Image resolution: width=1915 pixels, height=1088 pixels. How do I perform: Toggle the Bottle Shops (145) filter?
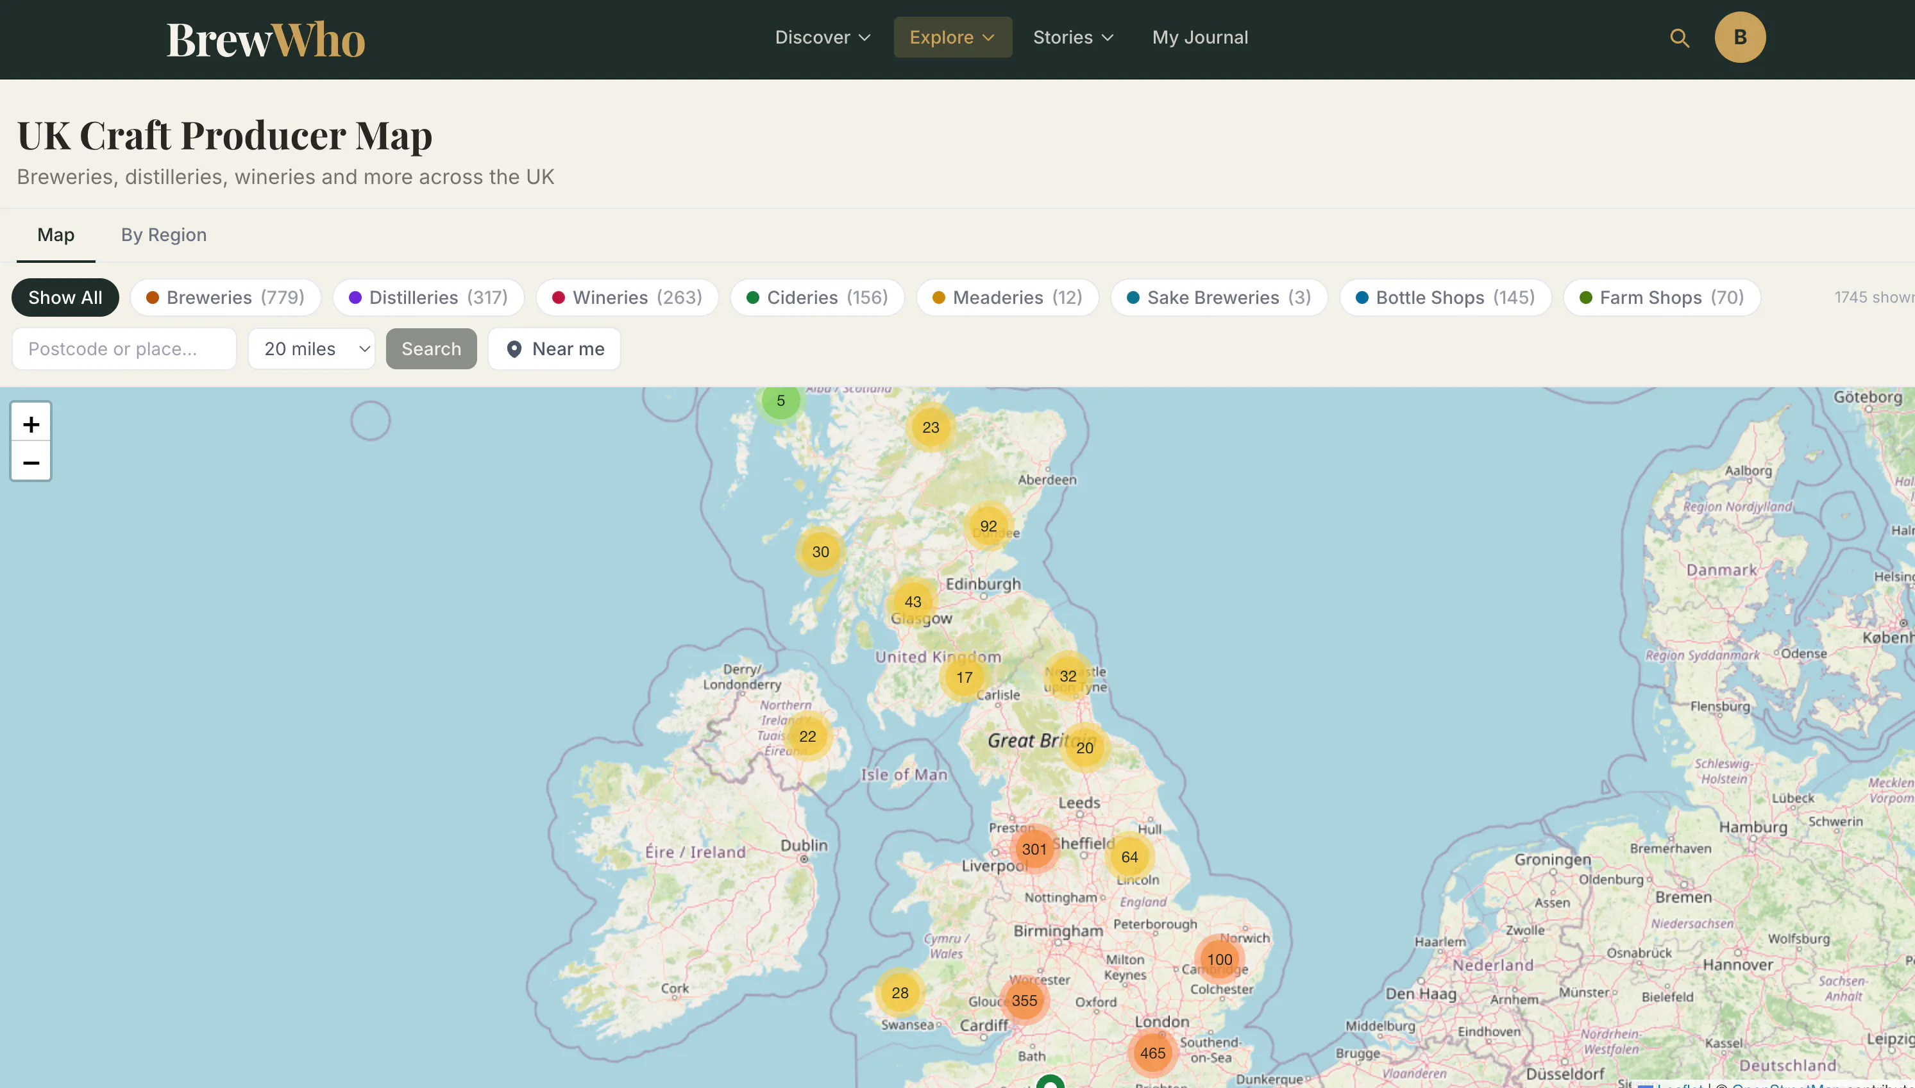pyautogui.click(x=1446, y=297)
